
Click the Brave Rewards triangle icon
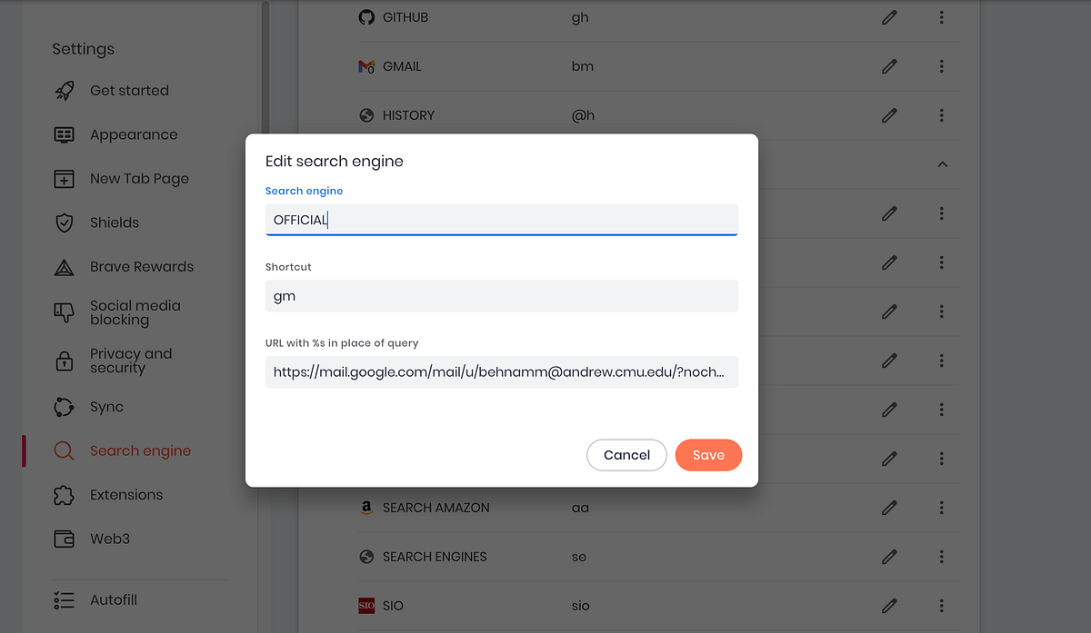(x=64, y=266)
